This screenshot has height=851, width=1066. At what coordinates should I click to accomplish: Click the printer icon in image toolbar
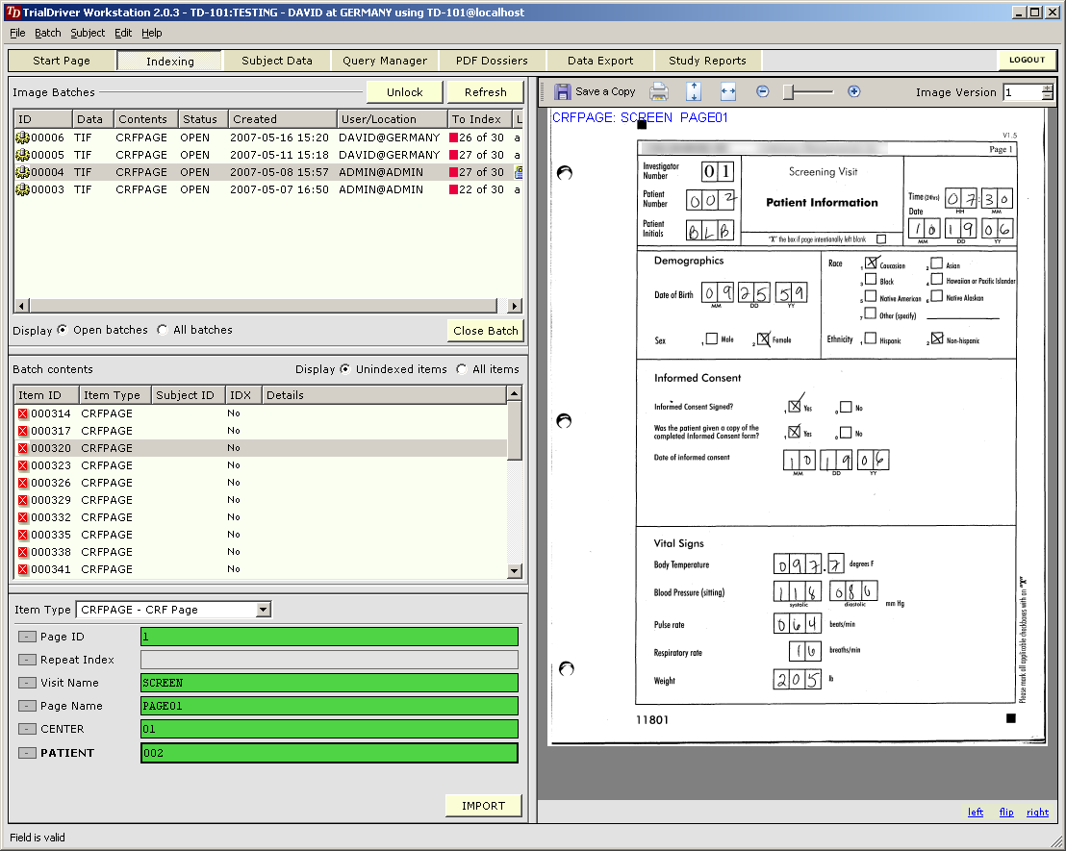tap(659, 92)
